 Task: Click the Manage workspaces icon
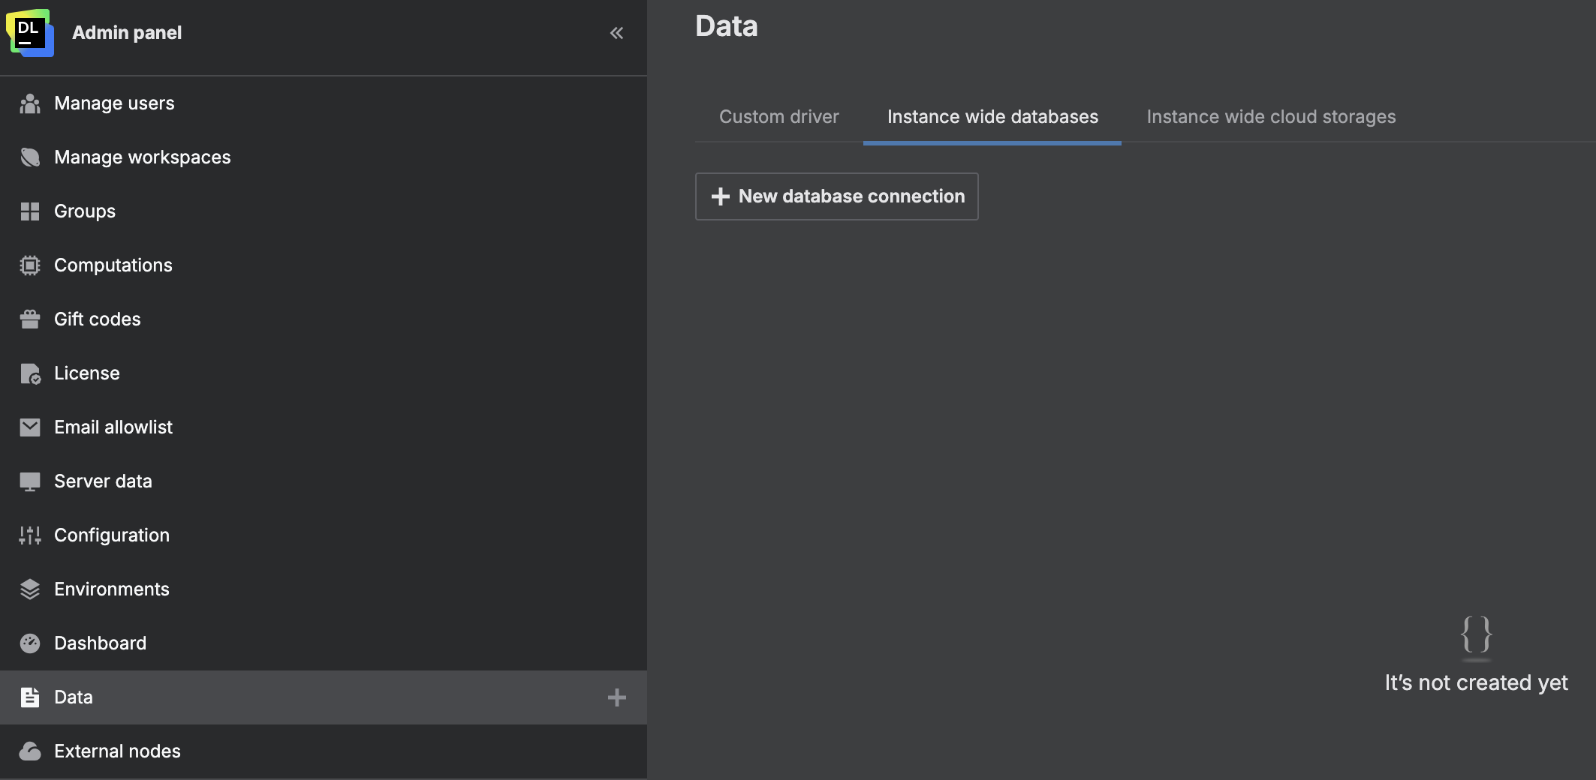(x=30, y=157)
